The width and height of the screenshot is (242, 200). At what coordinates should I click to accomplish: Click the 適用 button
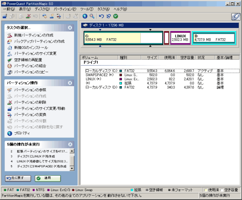[48, 178]
